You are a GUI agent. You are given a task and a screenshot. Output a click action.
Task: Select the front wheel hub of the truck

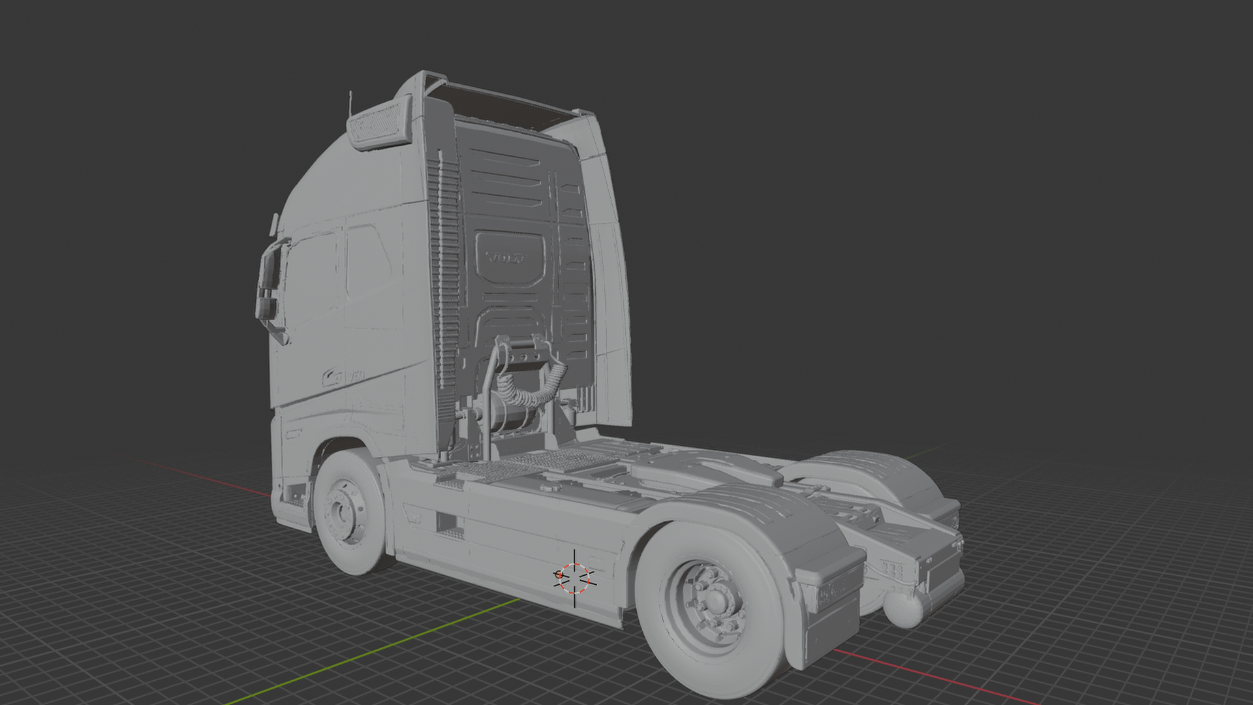(343, 512)
